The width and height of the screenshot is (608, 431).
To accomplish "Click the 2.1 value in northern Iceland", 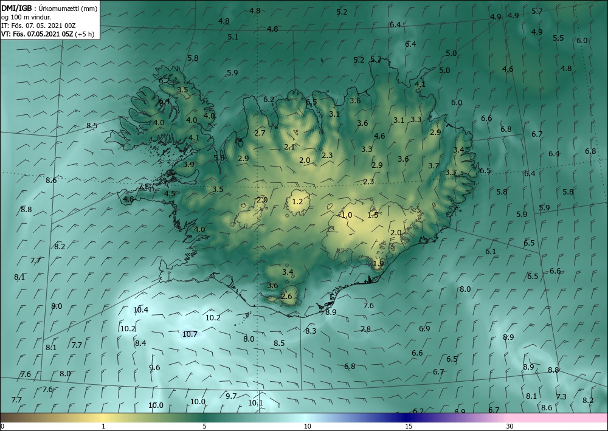I will [289, 147].
